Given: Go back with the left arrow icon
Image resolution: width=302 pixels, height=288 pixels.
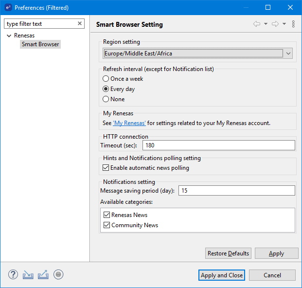Looking at the screenshot, I should coord(257,24).
